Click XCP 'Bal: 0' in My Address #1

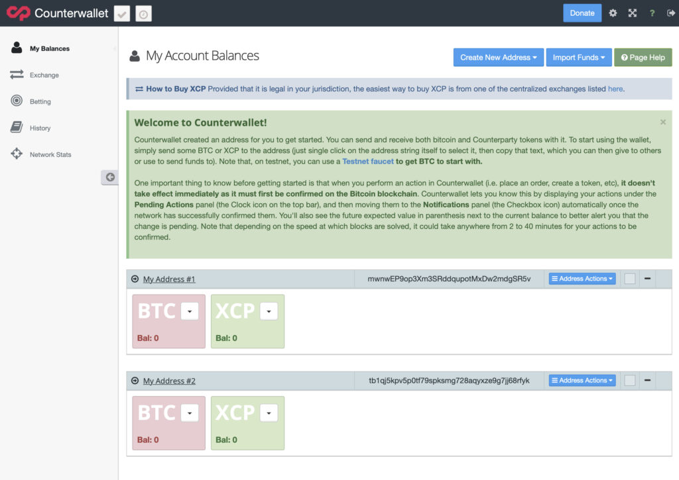pyautogui.click(x=226, y=338)
